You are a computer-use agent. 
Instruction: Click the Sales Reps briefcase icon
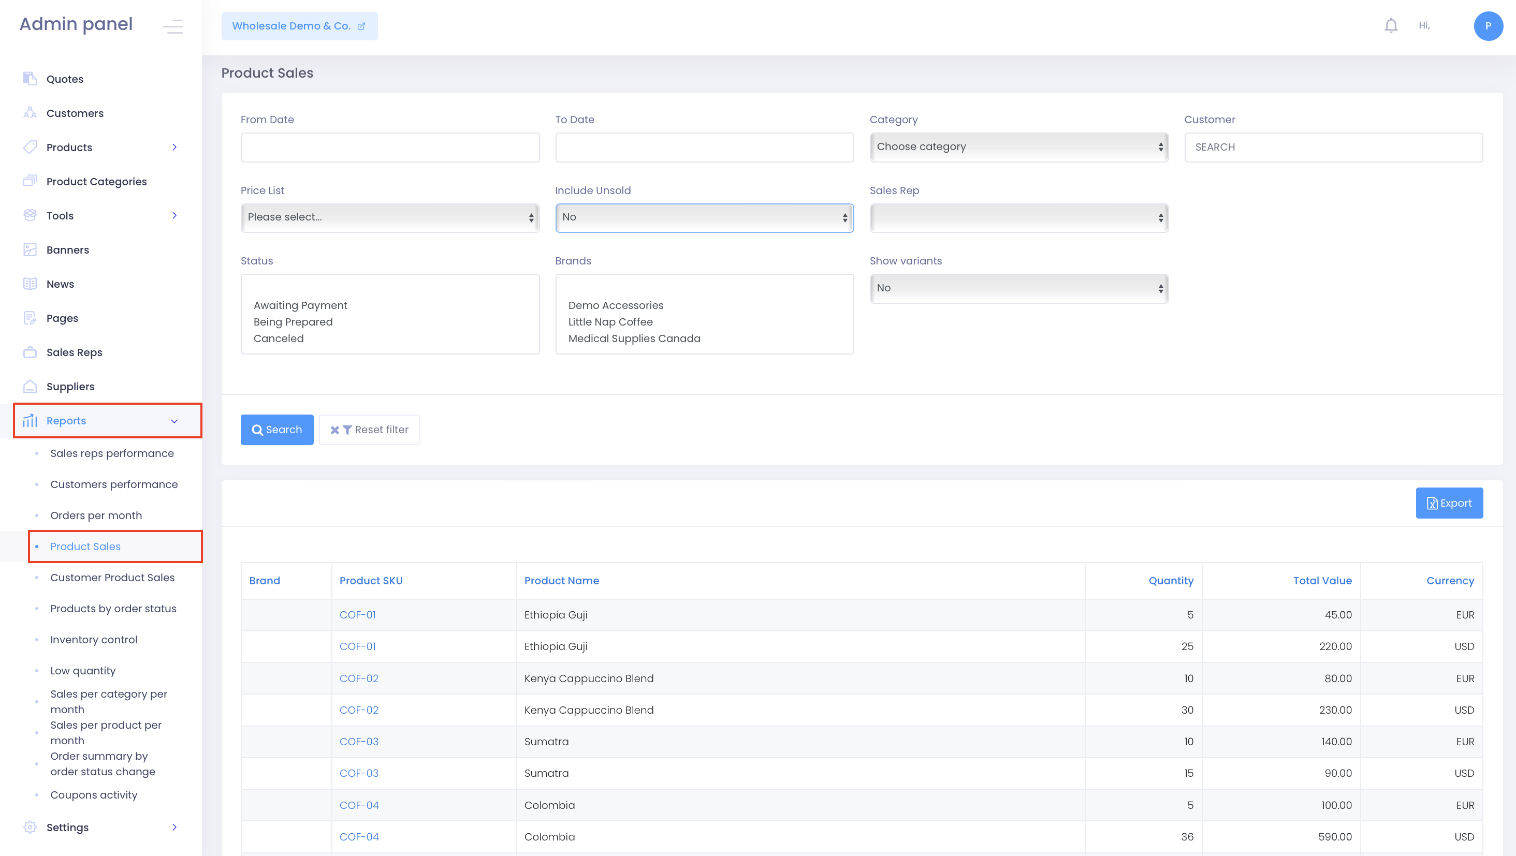30,352
